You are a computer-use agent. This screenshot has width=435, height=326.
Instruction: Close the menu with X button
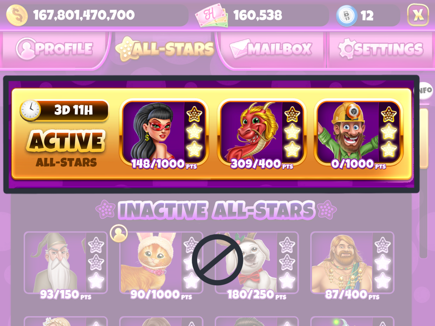(418, 15)
